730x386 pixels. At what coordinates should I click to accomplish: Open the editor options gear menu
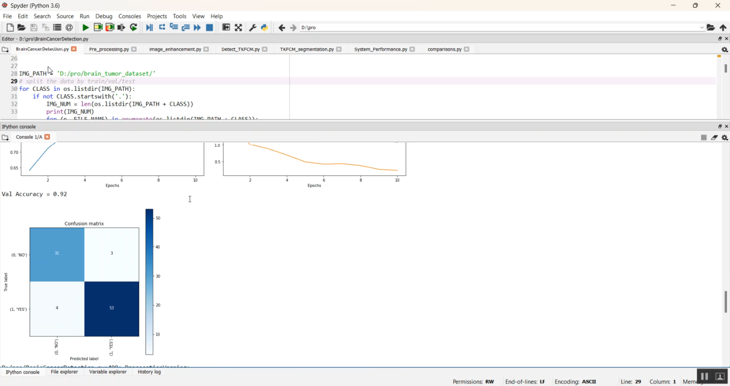pyautogui.click(x=724, y=50)
